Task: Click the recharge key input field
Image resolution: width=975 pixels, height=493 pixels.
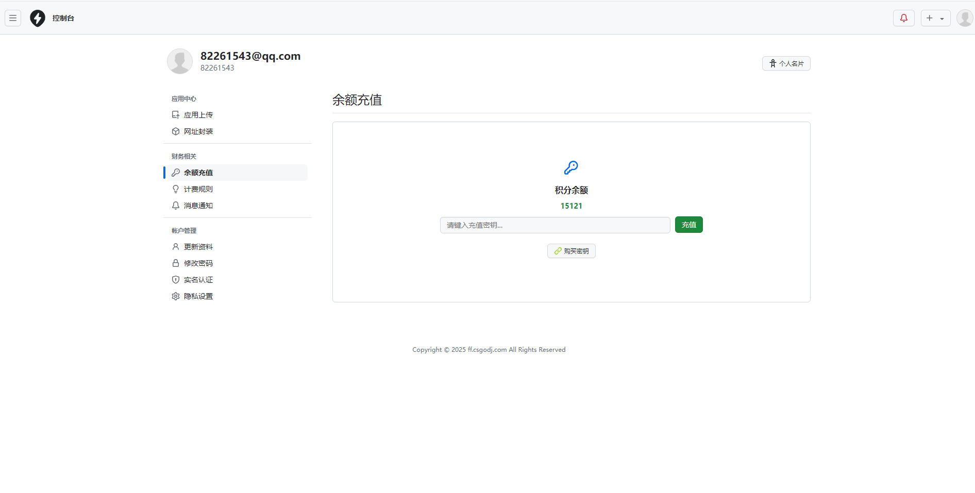Action: point(554,225)
